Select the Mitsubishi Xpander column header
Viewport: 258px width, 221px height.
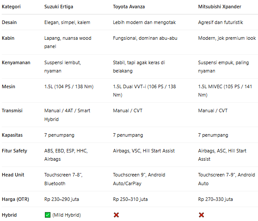point(220,7)
